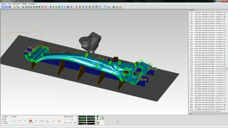
Task: Click the Log panel header
Action: tap(208, 114)
